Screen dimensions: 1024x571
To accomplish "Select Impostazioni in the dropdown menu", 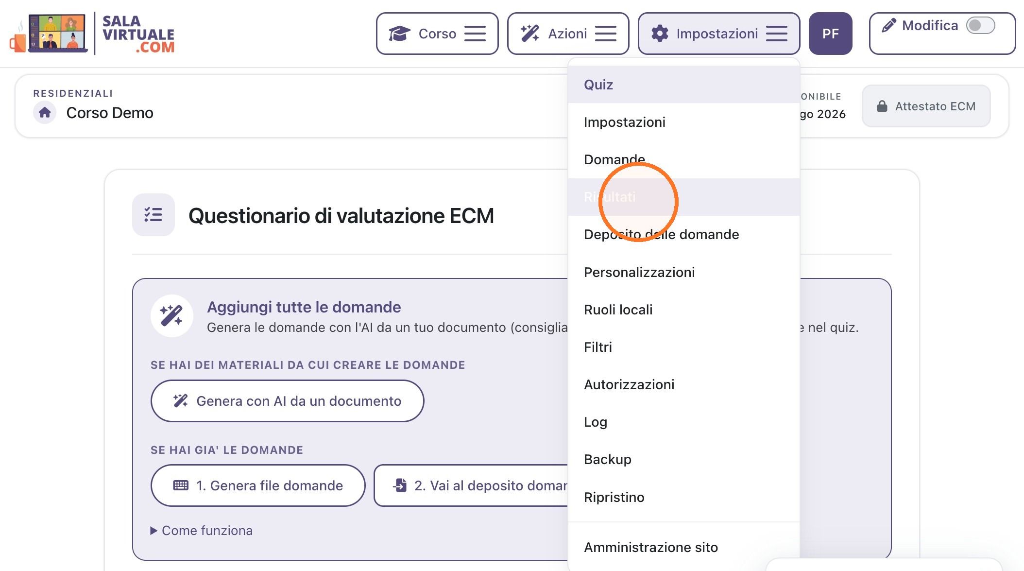I will point(683,122).
